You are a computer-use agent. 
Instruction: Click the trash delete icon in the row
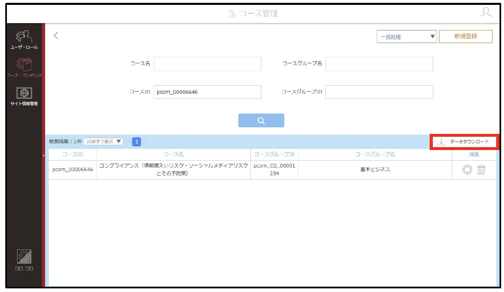[x=481, y=170]
